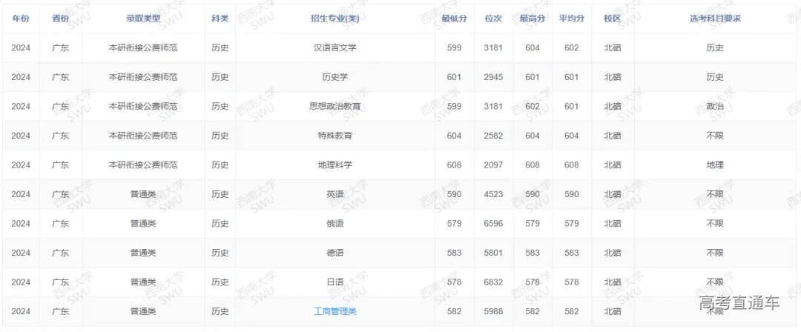Click the 历史学 major cell
The height and width of the screenshot is (332, 801).
point(335,77)
